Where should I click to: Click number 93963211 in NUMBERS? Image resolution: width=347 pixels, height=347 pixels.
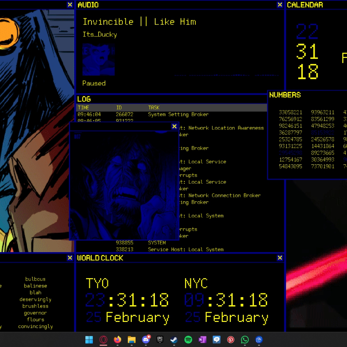323,113
